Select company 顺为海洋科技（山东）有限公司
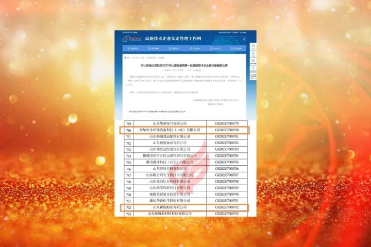 170,162
